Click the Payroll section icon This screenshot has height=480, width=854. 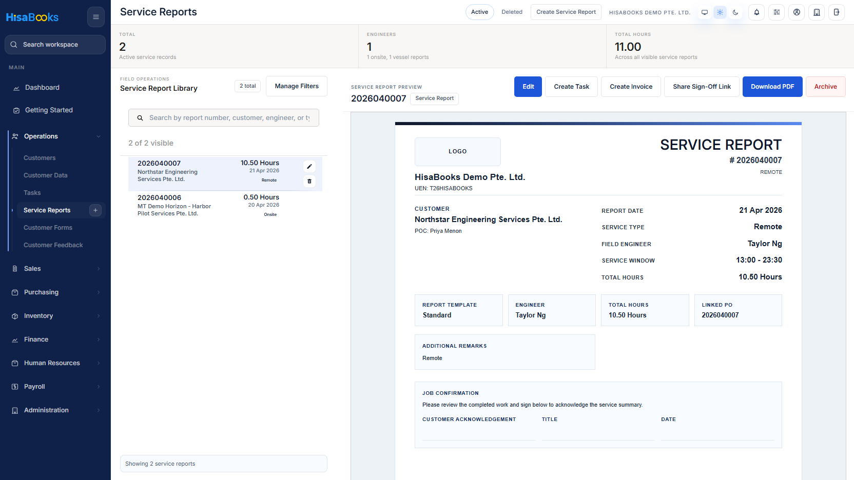[x=15, y=387]
